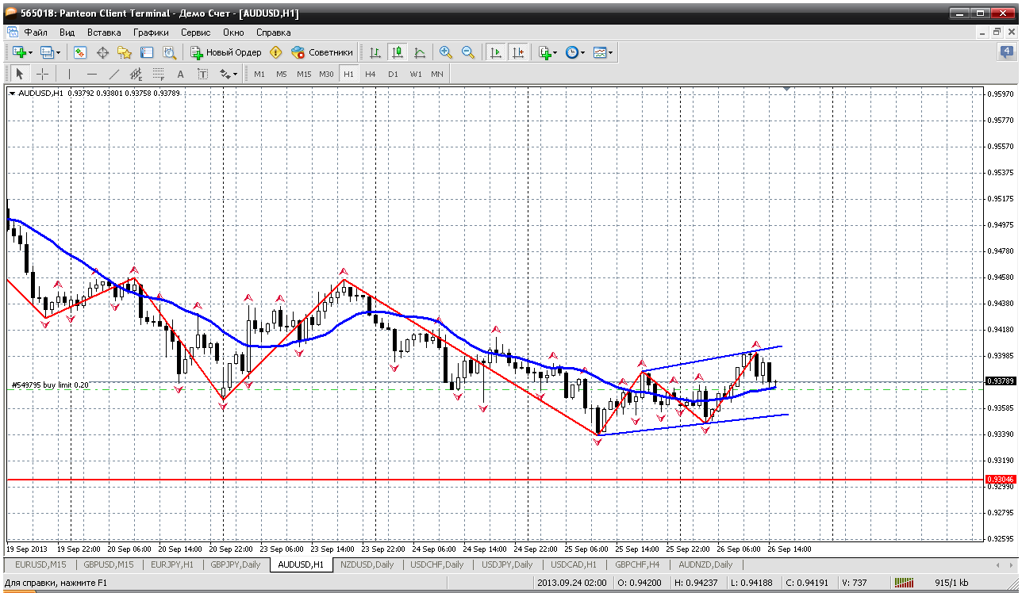Viewport: 1022px width, 593px height.
Task: Open the Окно menu
Action: 233,33
